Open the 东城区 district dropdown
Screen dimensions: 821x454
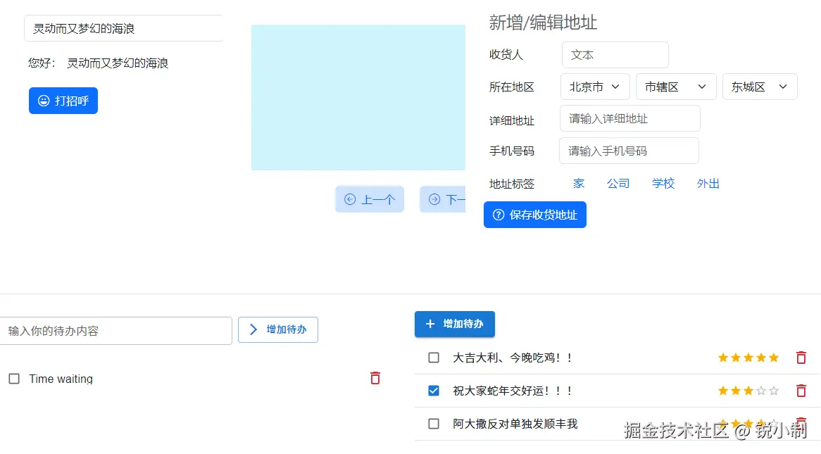click(x=759, y=87)
